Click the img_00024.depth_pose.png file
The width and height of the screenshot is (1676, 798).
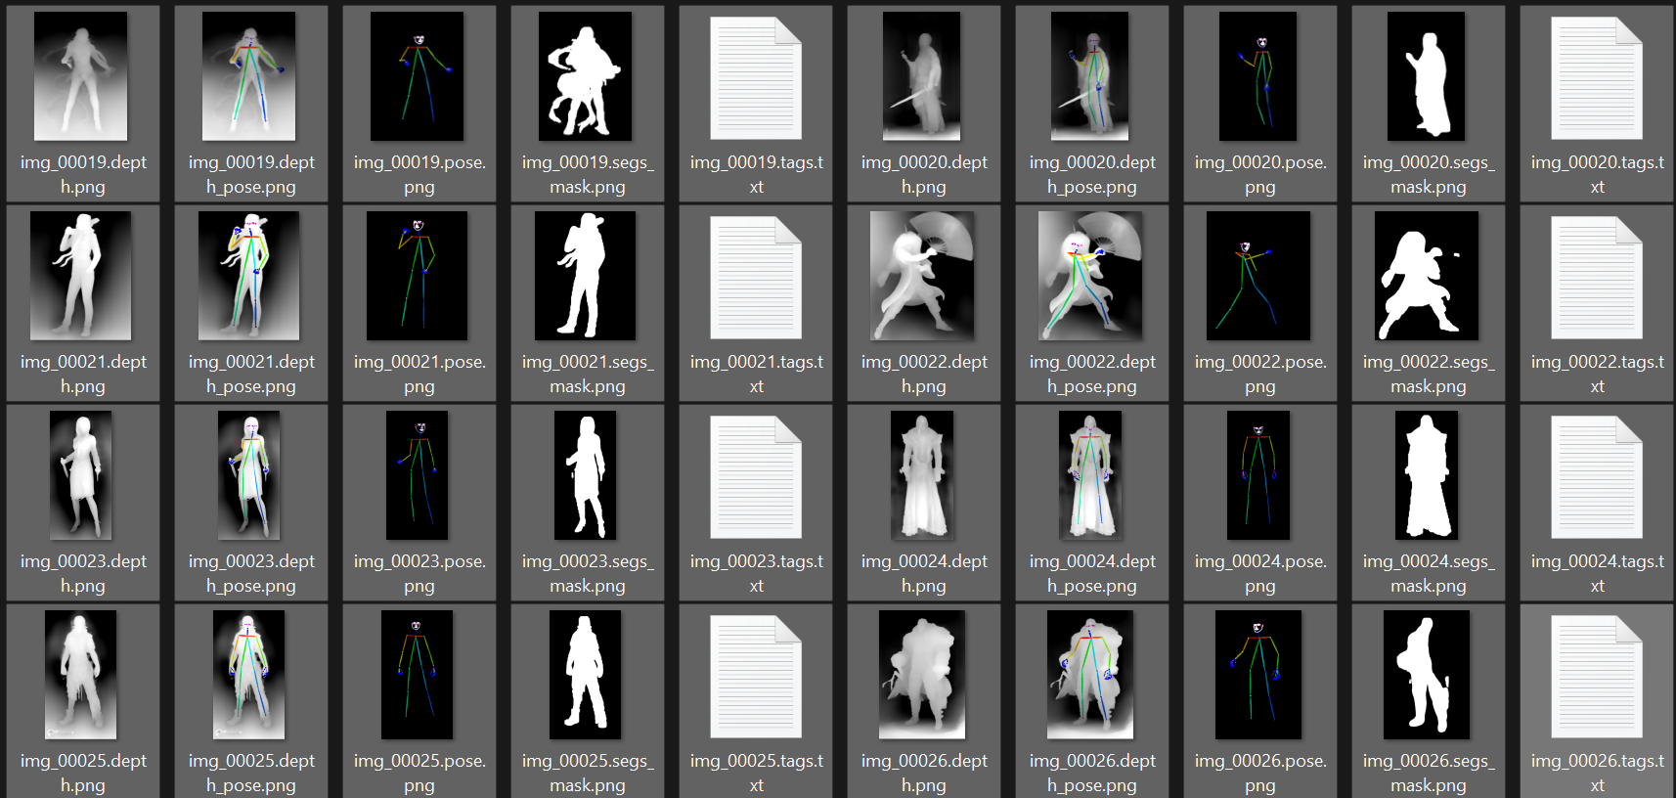click(x=1090, y=475)
